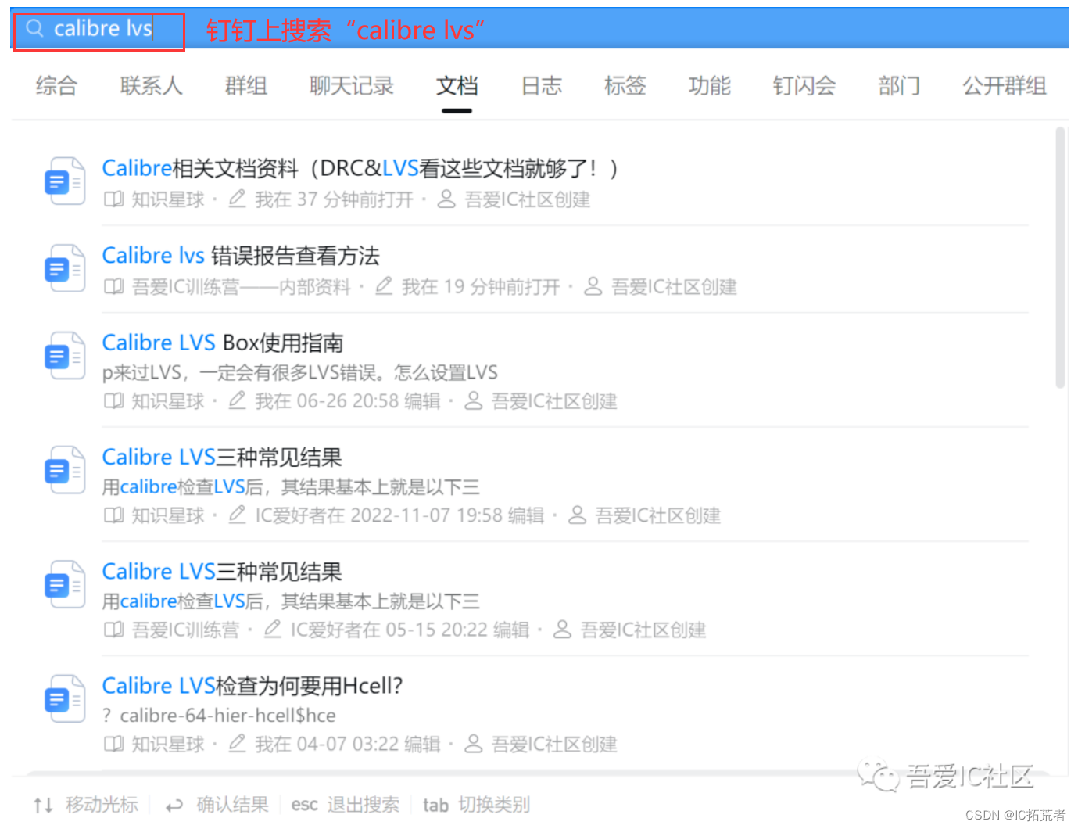Viewport: 1078px width, 829px height.
Task: Click person icon before 吾爱IC社区创建 in first result
Action: click(446, 199)
